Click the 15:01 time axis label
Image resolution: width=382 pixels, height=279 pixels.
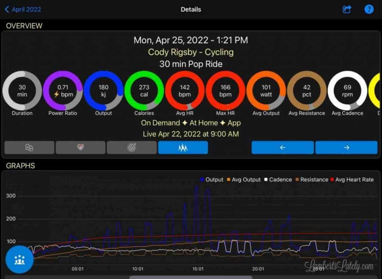tap(198, 269)
